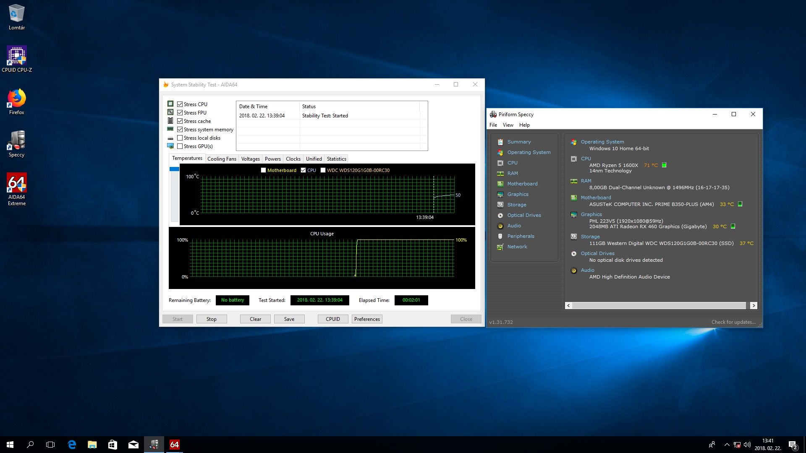806x453 pixels.
Task: Check the WDC WDS120G1G0B-00RC30 graph checkbox
Action: coord(323,170)
